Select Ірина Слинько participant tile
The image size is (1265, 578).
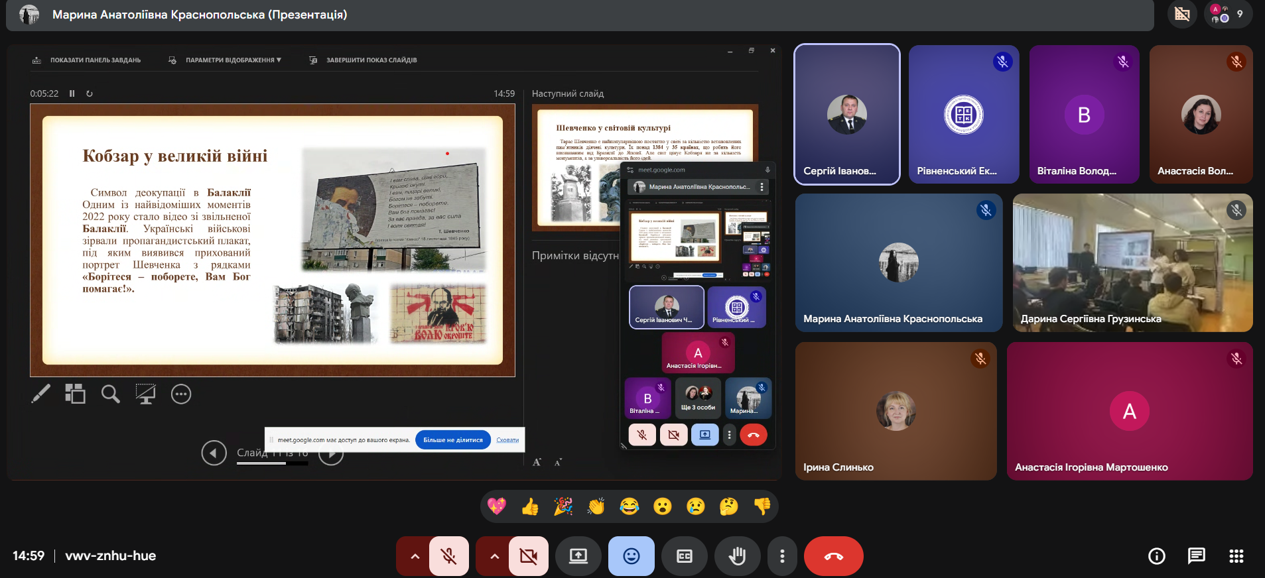896,411
